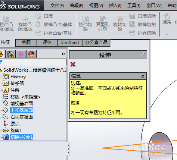Screen dimensions: 177x160
Task: Open the 插入(I) menu
Action: coord(115,6)
